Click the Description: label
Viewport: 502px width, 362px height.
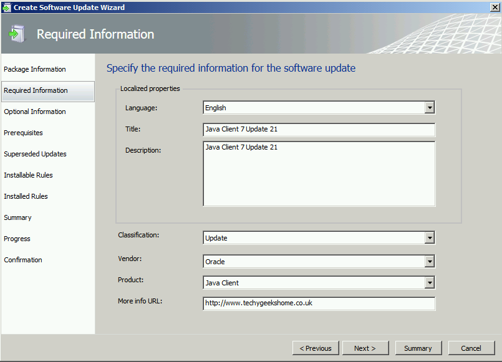pyautogui.click(x=143, y=150)
